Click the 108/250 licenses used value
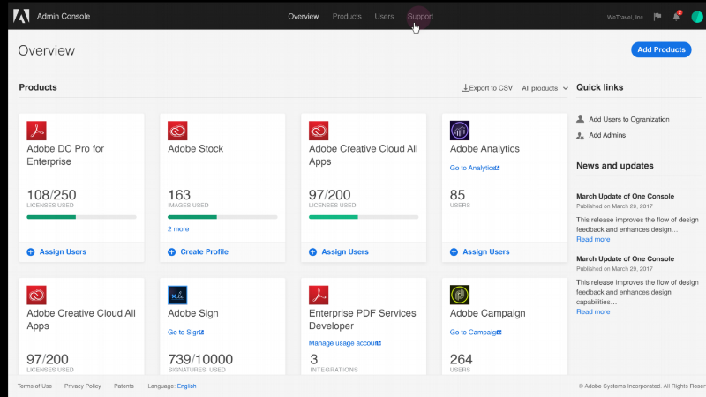 coord(51,195)
